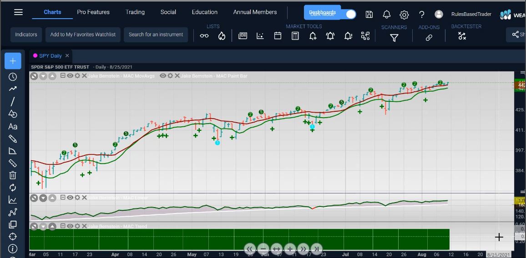Maximize the MAC Lower panel diagonal arrow button
The image size is (526, 258).
click(34, 198)
